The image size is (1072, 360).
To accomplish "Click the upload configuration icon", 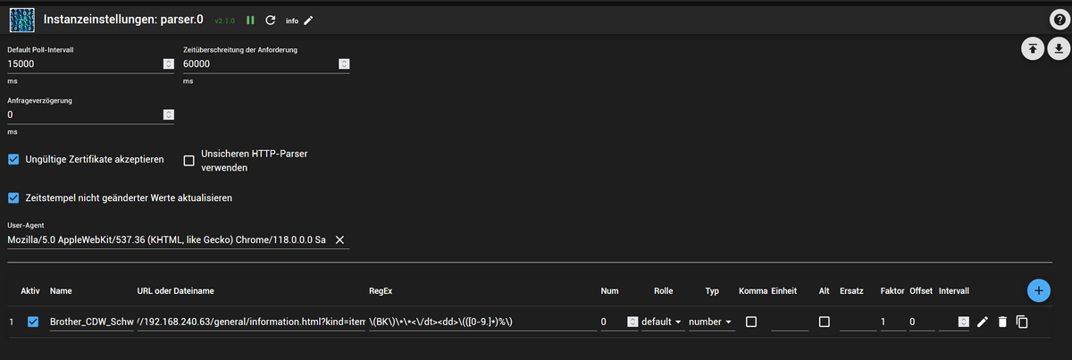I will [1033, 49].
